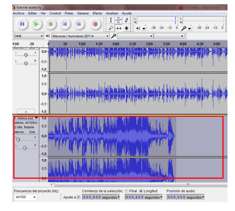Select the Longitud radio button
Image resolution: width=235 pixels, height=211 pixels.
point(141,191)
